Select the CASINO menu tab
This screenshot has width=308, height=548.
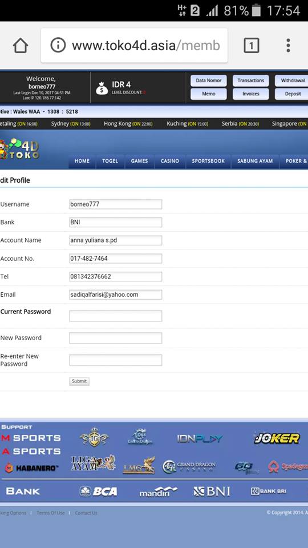click(x=170, y=161)
